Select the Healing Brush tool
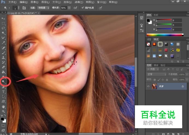The width and height of the screenshot is (189, 135). click(x=3, y=48)
